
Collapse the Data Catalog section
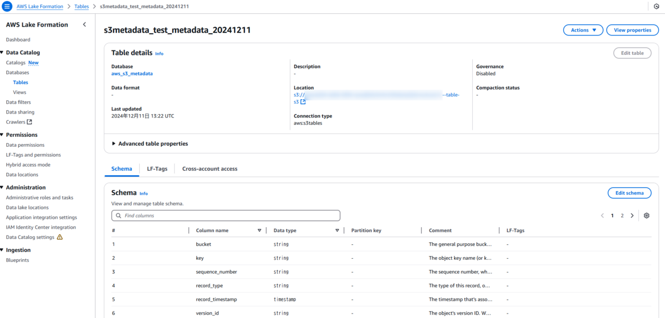coord(3,53)
